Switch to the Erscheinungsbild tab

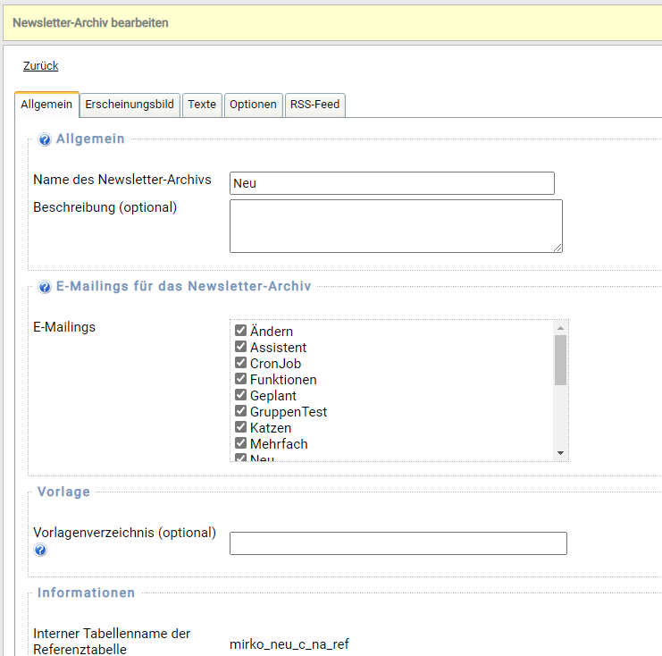(x=129, y=105)
